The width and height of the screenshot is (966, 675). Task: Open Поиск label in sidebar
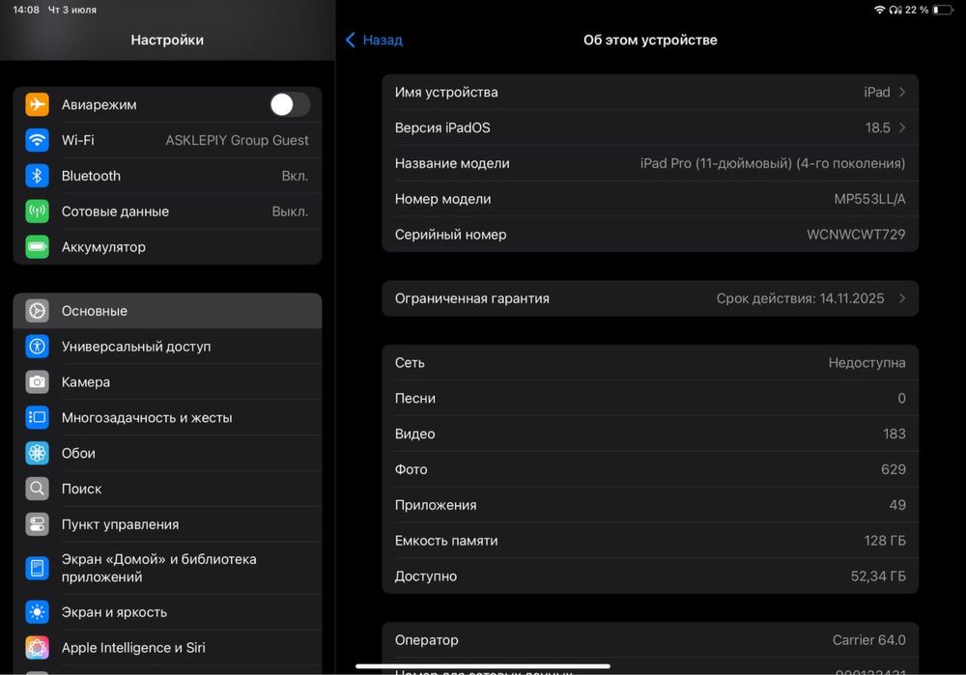point(81,489)
